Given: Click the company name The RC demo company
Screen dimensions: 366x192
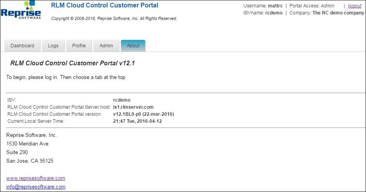Looking at the screenshot, I should tap(338, 13).
